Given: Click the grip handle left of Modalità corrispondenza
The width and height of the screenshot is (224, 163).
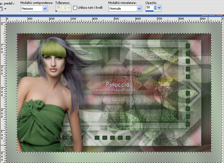Looking at the screenshot, I should tap(18, 7).
